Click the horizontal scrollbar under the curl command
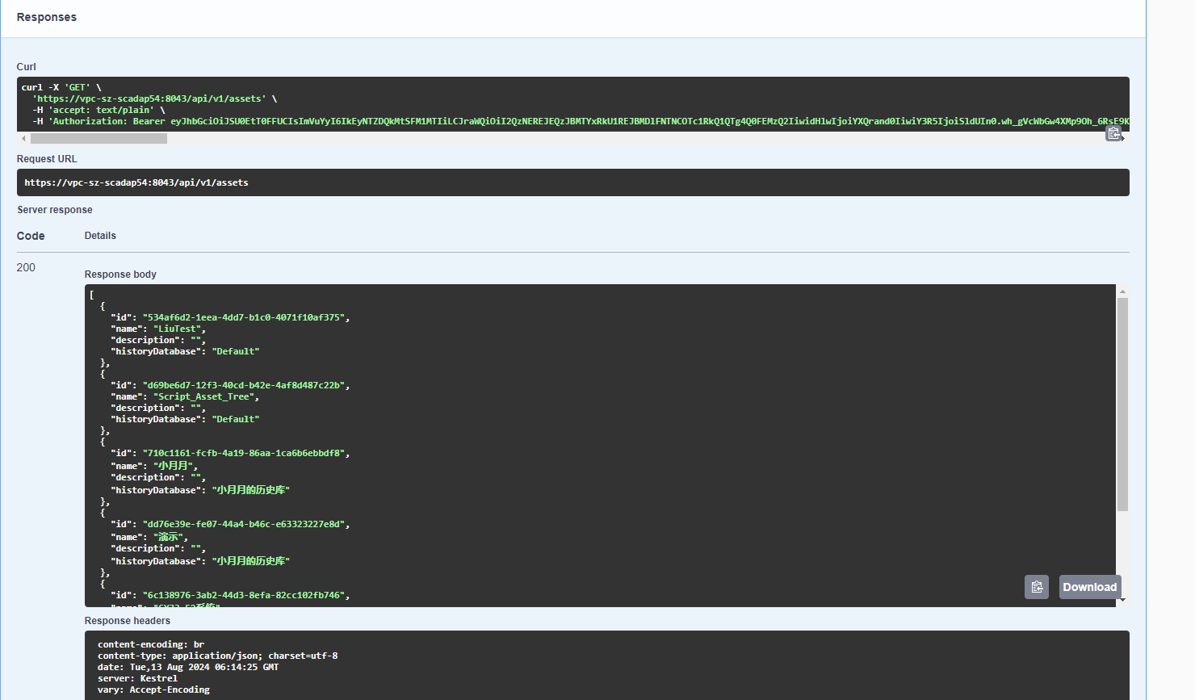Viewport: 1195px width, 700px height. (97, 137)
